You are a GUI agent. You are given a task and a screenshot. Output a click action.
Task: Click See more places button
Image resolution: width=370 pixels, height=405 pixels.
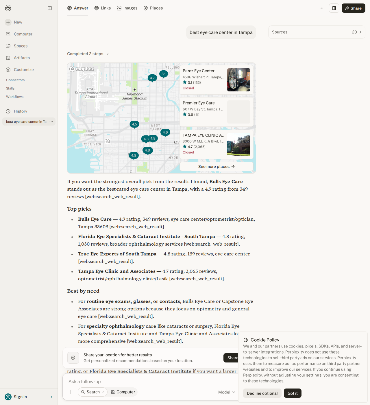pos(217,166)
